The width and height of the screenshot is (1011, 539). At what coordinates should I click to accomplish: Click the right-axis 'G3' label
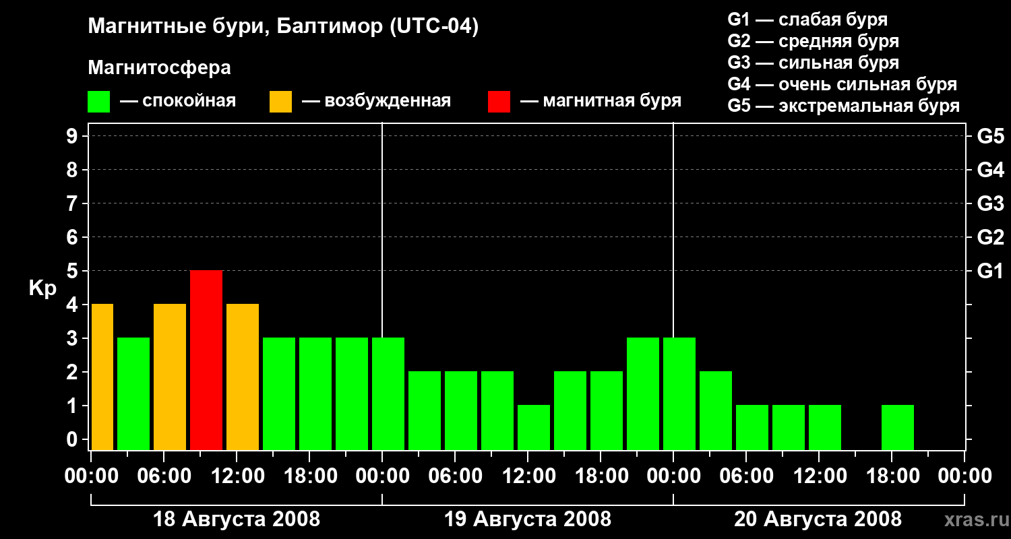[x=991, y=203]
